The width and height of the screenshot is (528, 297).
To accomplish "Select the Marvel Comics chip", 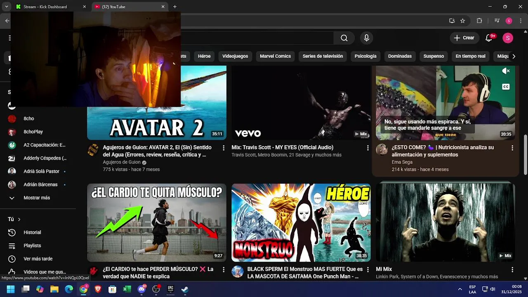I will coord(275,56).
